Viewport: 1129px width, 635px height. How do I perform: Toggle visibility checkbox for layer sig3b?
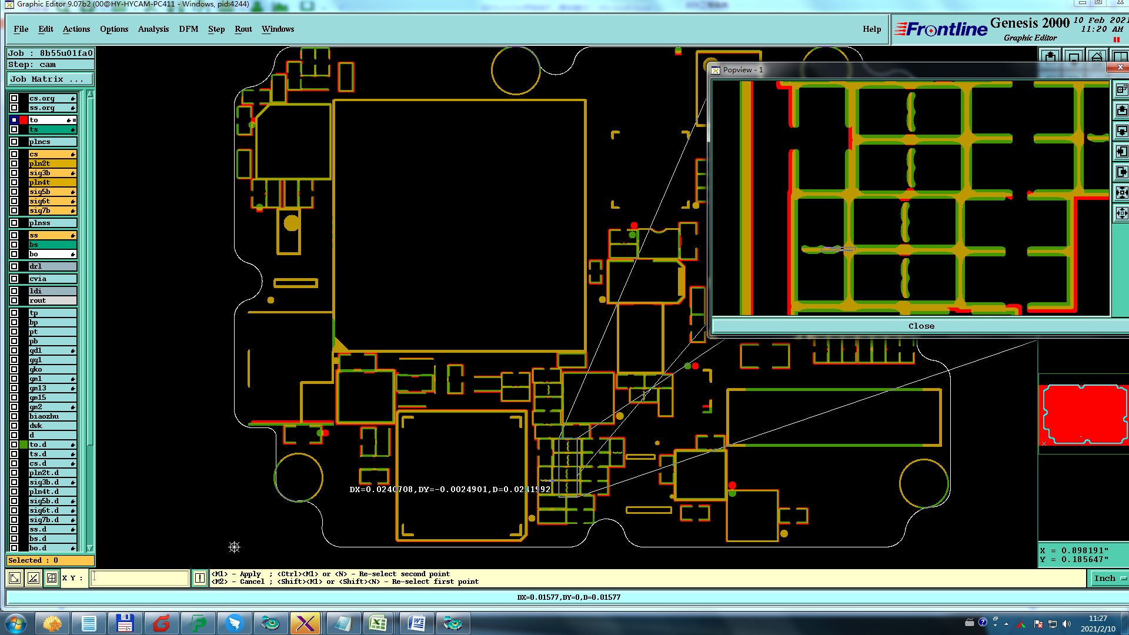click(x=14, y=173)
